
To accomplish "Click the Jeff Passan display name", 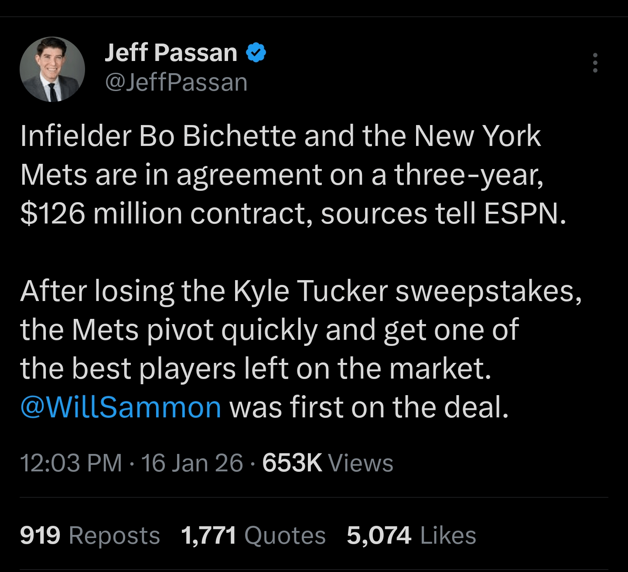I will pyautogui.click(x=171, y=53).
